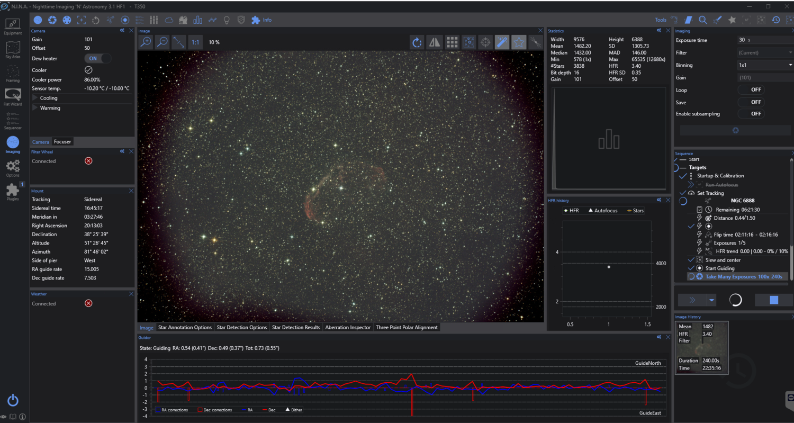This screenshot has width=794, height=423.
Task: Switch to the Focuser tab
Action: pos(62,142)
